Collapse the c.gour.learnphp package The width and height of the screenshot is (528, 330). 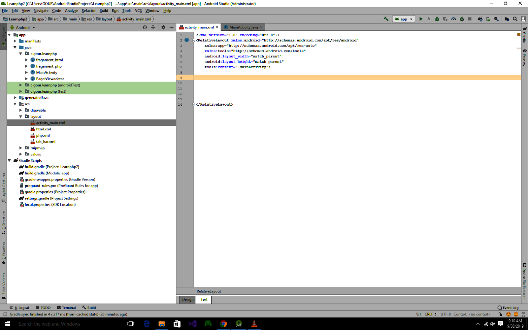[x=20, y=53]
